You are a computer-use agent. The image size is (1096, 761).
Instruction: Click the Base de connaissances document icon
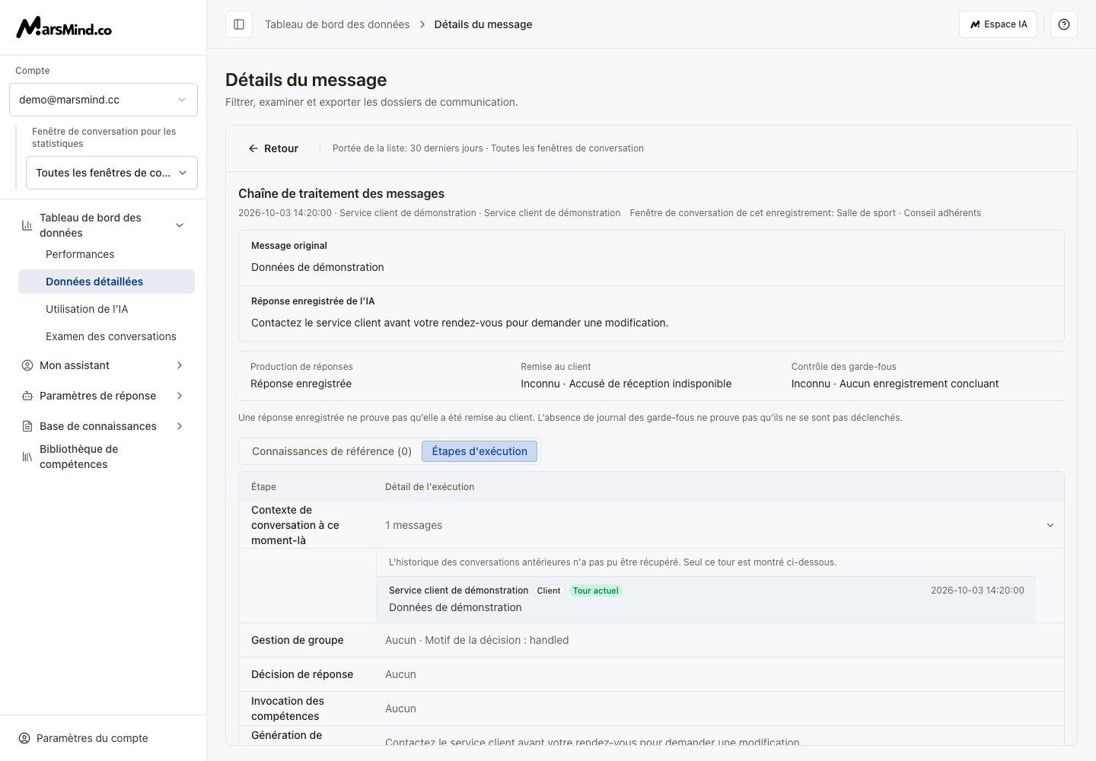[27, 426]
